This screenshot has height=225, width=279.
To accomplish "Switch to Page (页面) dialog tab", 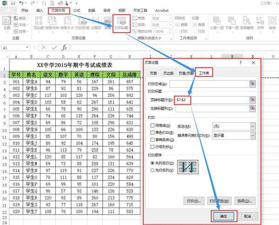I will (x=153, y=73).
